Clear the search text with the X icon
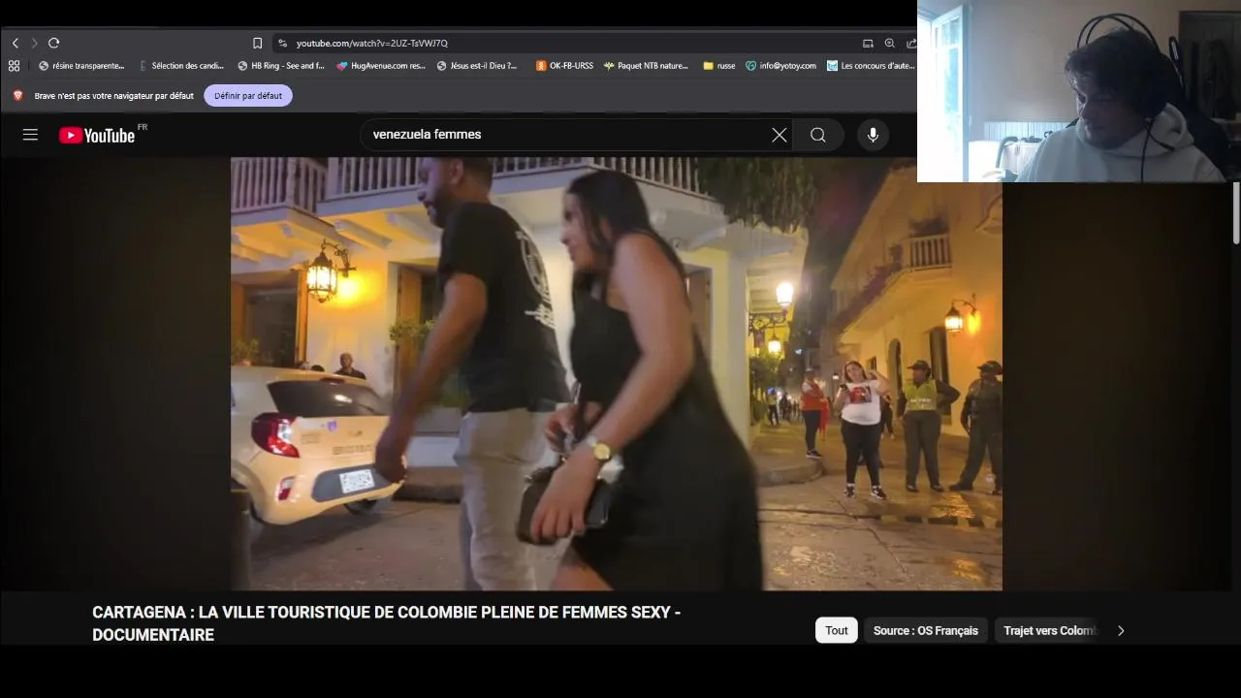 780,135
